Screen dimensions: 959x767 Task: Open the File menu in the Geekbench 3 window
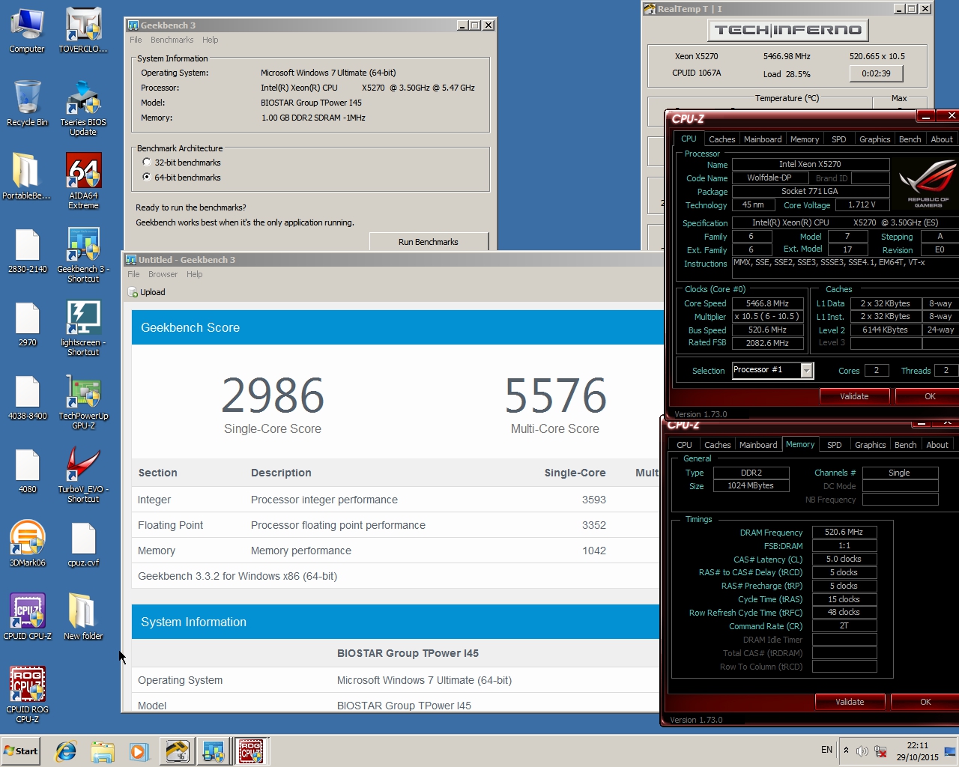[x=136, y=40]
